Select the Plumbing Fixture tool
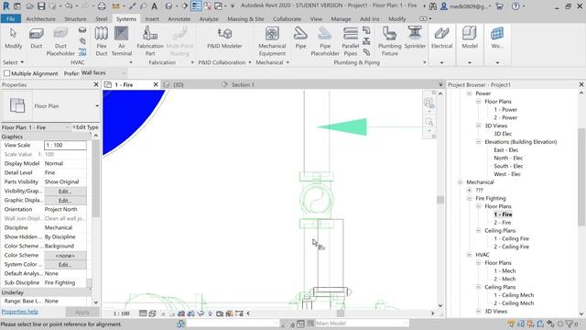586x330 pixels. click(x=389, y=41)
